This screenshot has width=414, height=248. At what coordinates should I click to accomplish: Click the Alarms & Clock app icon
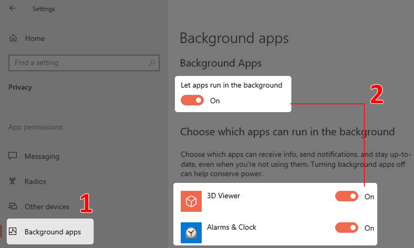pos(191,233)
